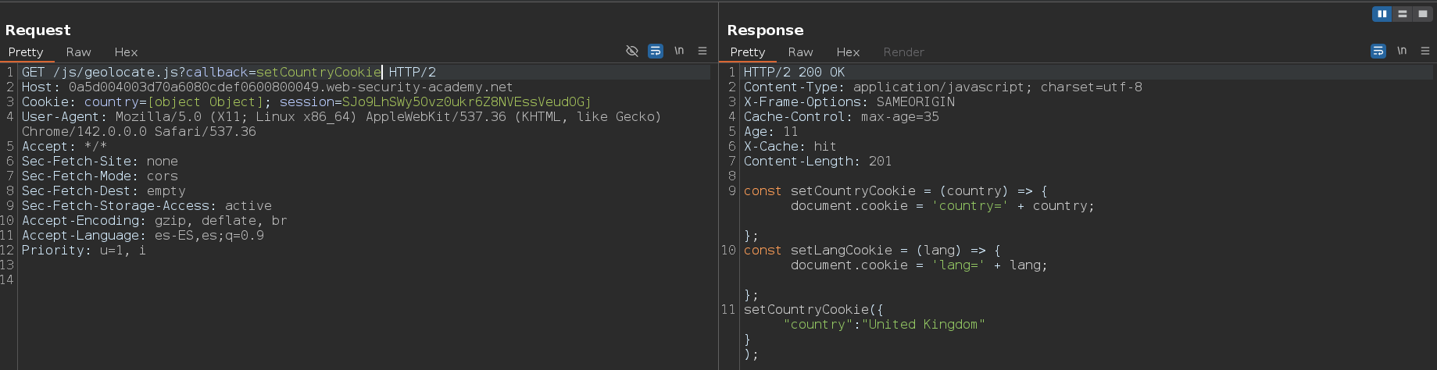Toggle non-printable characters (\n) in Request
The height and width of the screenshot is (370, 1437).
679,51
